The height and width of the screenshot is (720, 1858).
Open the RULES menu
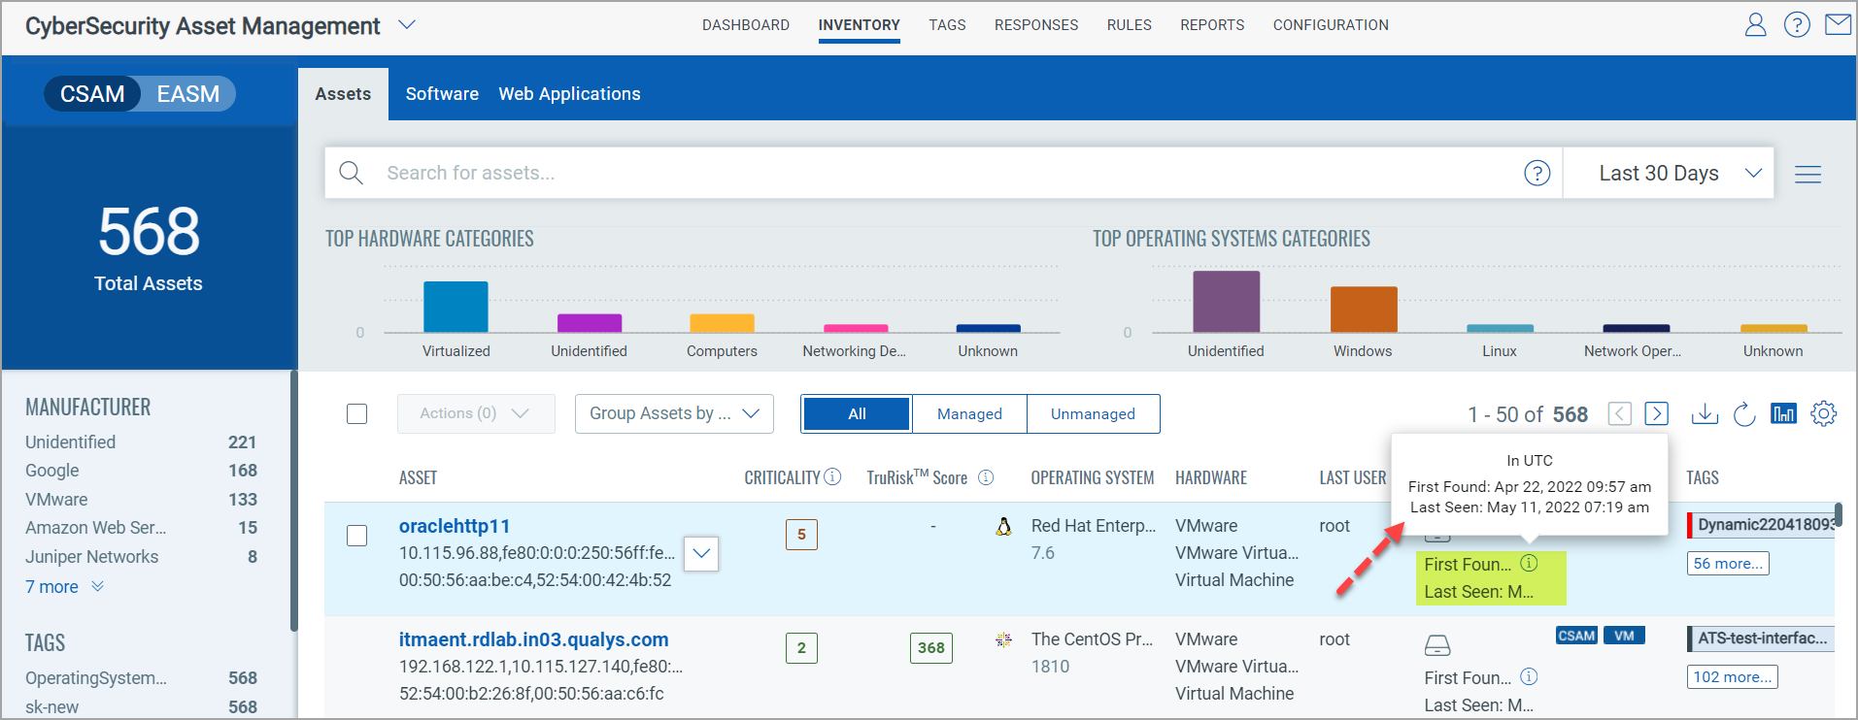(1129, 25)
